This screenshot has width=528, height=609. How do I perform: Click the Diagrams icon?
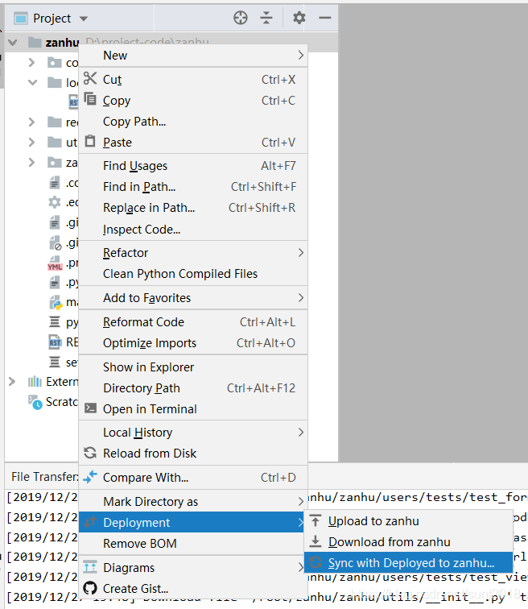click(x=90, y=567)
